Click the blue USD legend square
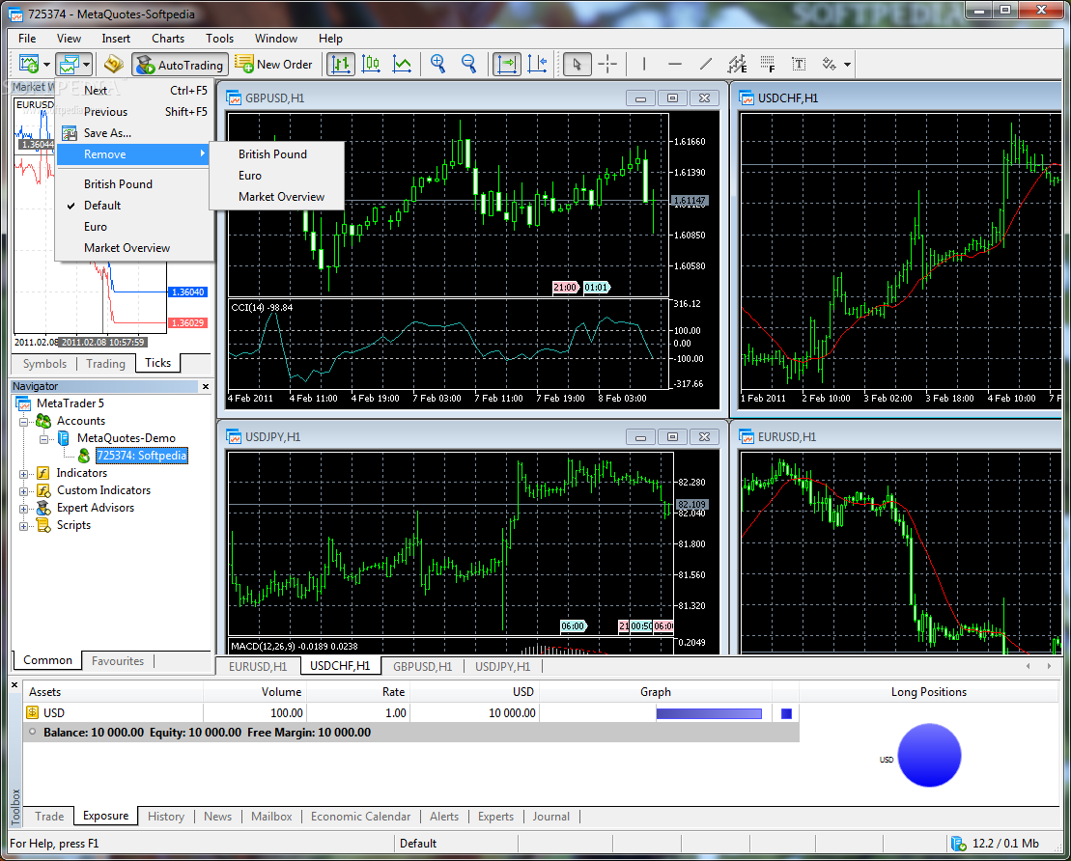This screenshot has height=861, width=1071. 786,713
